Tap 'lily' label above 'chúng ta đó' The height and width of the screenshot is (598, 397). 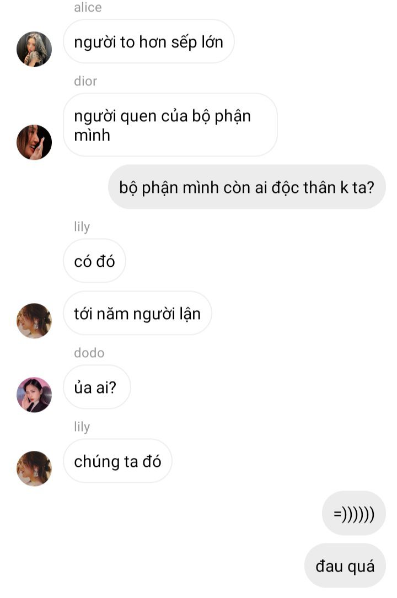[x=82, y=427]
